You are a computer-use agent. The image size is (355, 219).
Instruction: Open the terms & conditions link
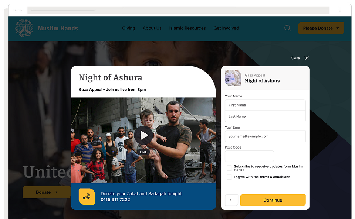(275, 177)
